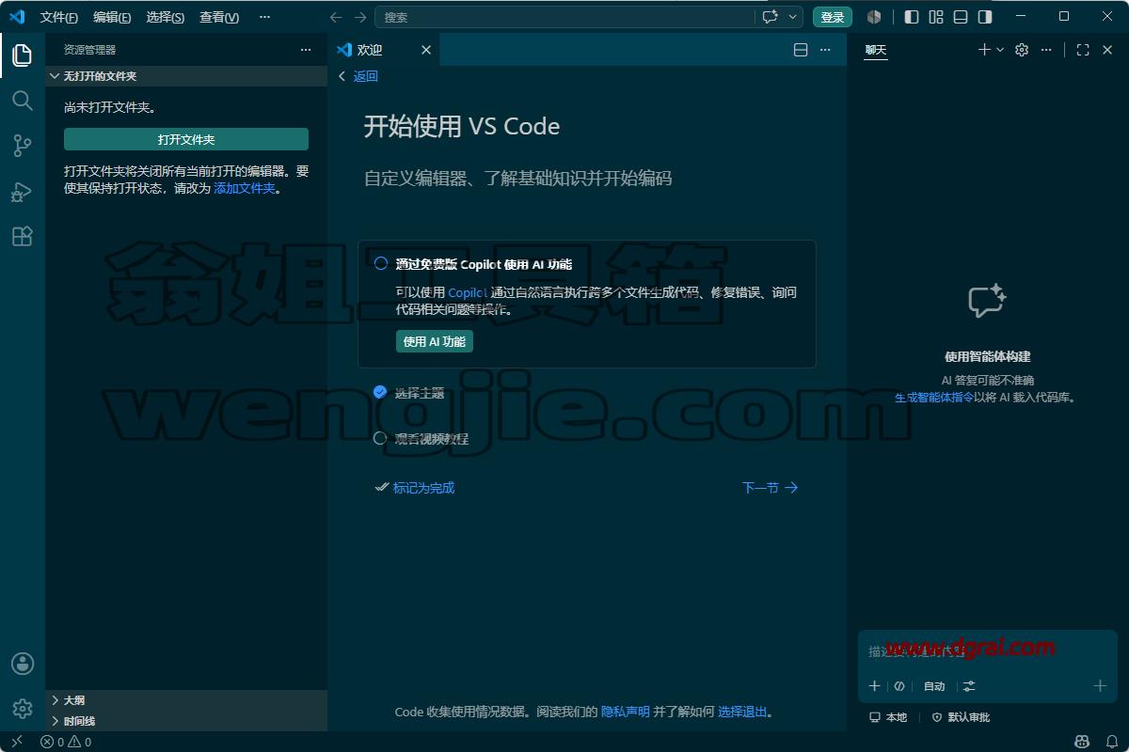Click the hexagon icon next to 登录

tap(874, 17)
